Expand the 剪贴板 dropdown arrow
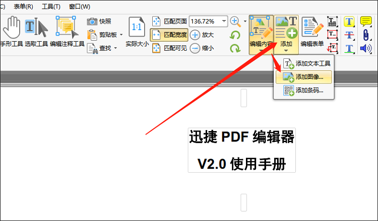378x221 pixels. pyautogui.click(x=121, y=35)
